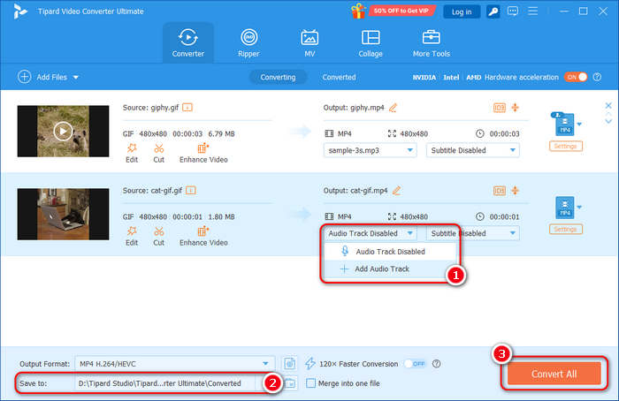Open the Output Format MP4 H.264/HEVC dropdown
619x401 pixels.
[174, 364]
